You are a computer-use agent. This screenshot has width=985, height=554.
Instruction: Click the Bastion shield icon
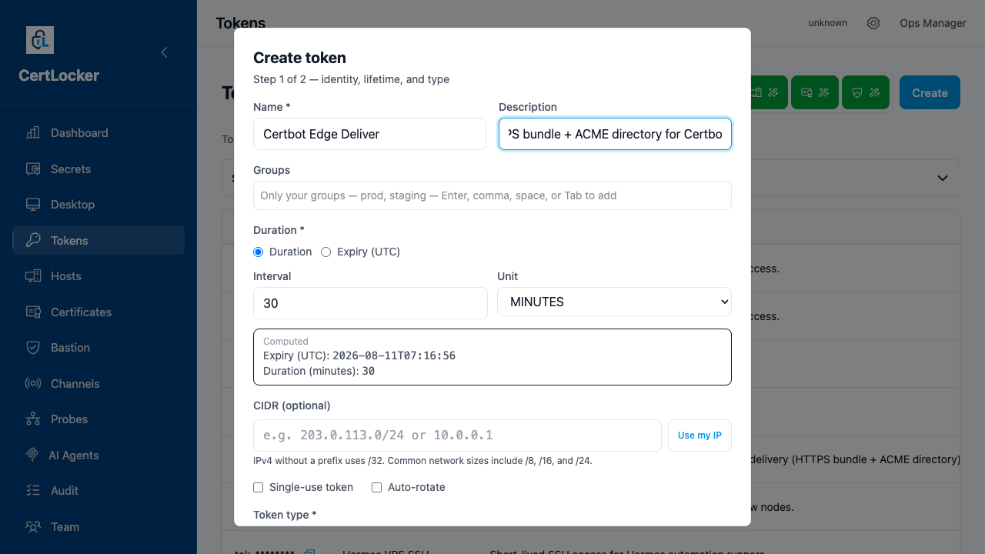coord(33,348)
